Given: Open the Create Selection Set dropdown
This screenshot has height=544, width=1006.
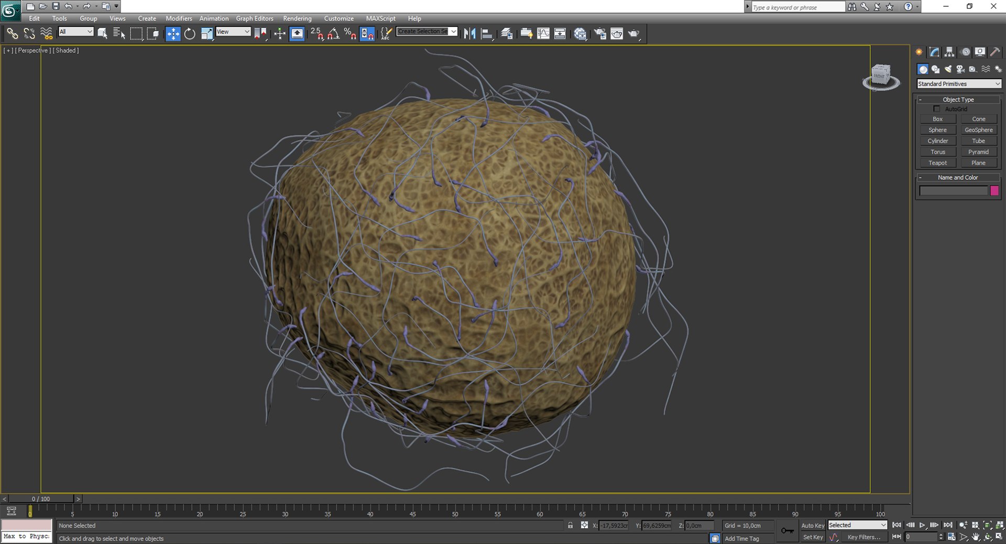Looking at the screenshot, I should pos(427,31).
